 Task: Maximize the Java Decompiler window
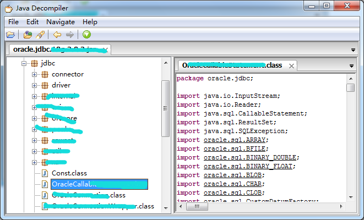point(327,5)
